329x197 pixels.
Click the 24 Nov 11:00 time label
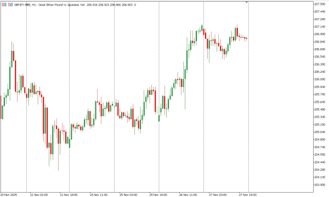point(99,195)
